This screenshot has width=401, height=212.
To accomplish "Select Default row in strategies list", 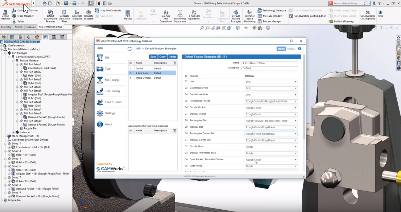I will [152, 68].
